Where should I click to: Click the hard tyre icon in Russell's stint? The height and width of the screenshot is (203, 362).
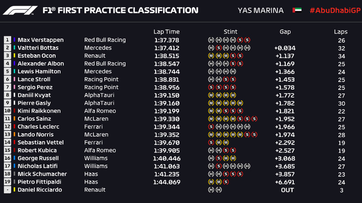[x=211, y=158]
